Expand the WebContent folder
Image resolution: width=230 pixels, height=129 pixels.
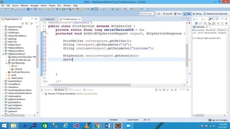pos(6,78)
